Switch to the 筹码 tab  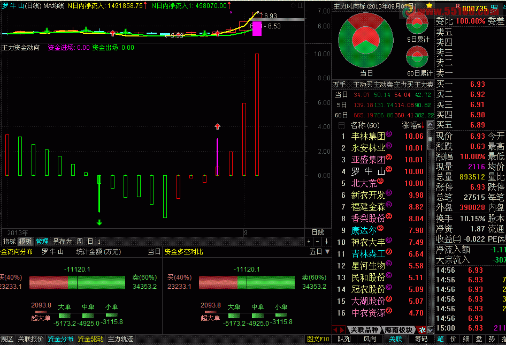[421, 339]
